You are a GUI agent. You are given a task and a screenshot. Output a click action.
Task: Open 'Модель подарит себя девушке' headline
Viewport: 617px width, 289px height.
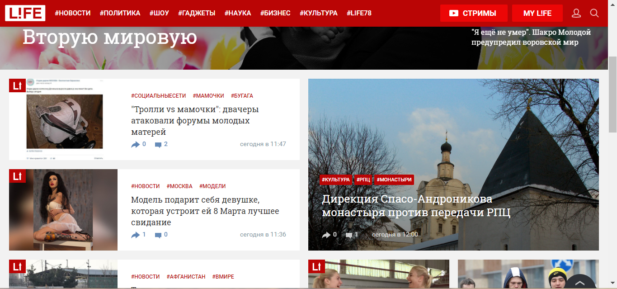(205, 211)
